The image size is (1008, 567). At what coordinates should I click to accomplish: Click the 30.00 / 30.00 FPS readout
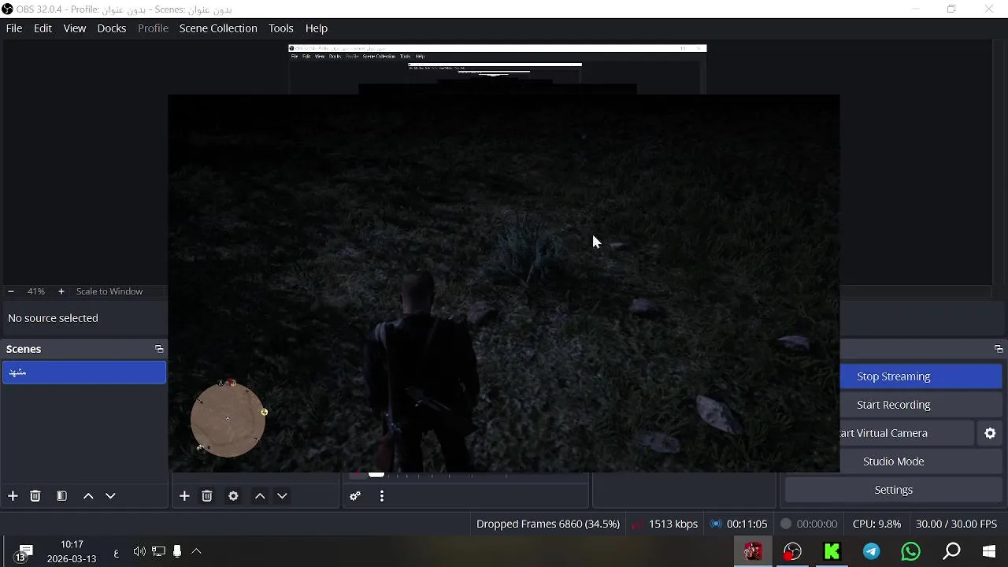pyautogui.click(x=956, y=524)
